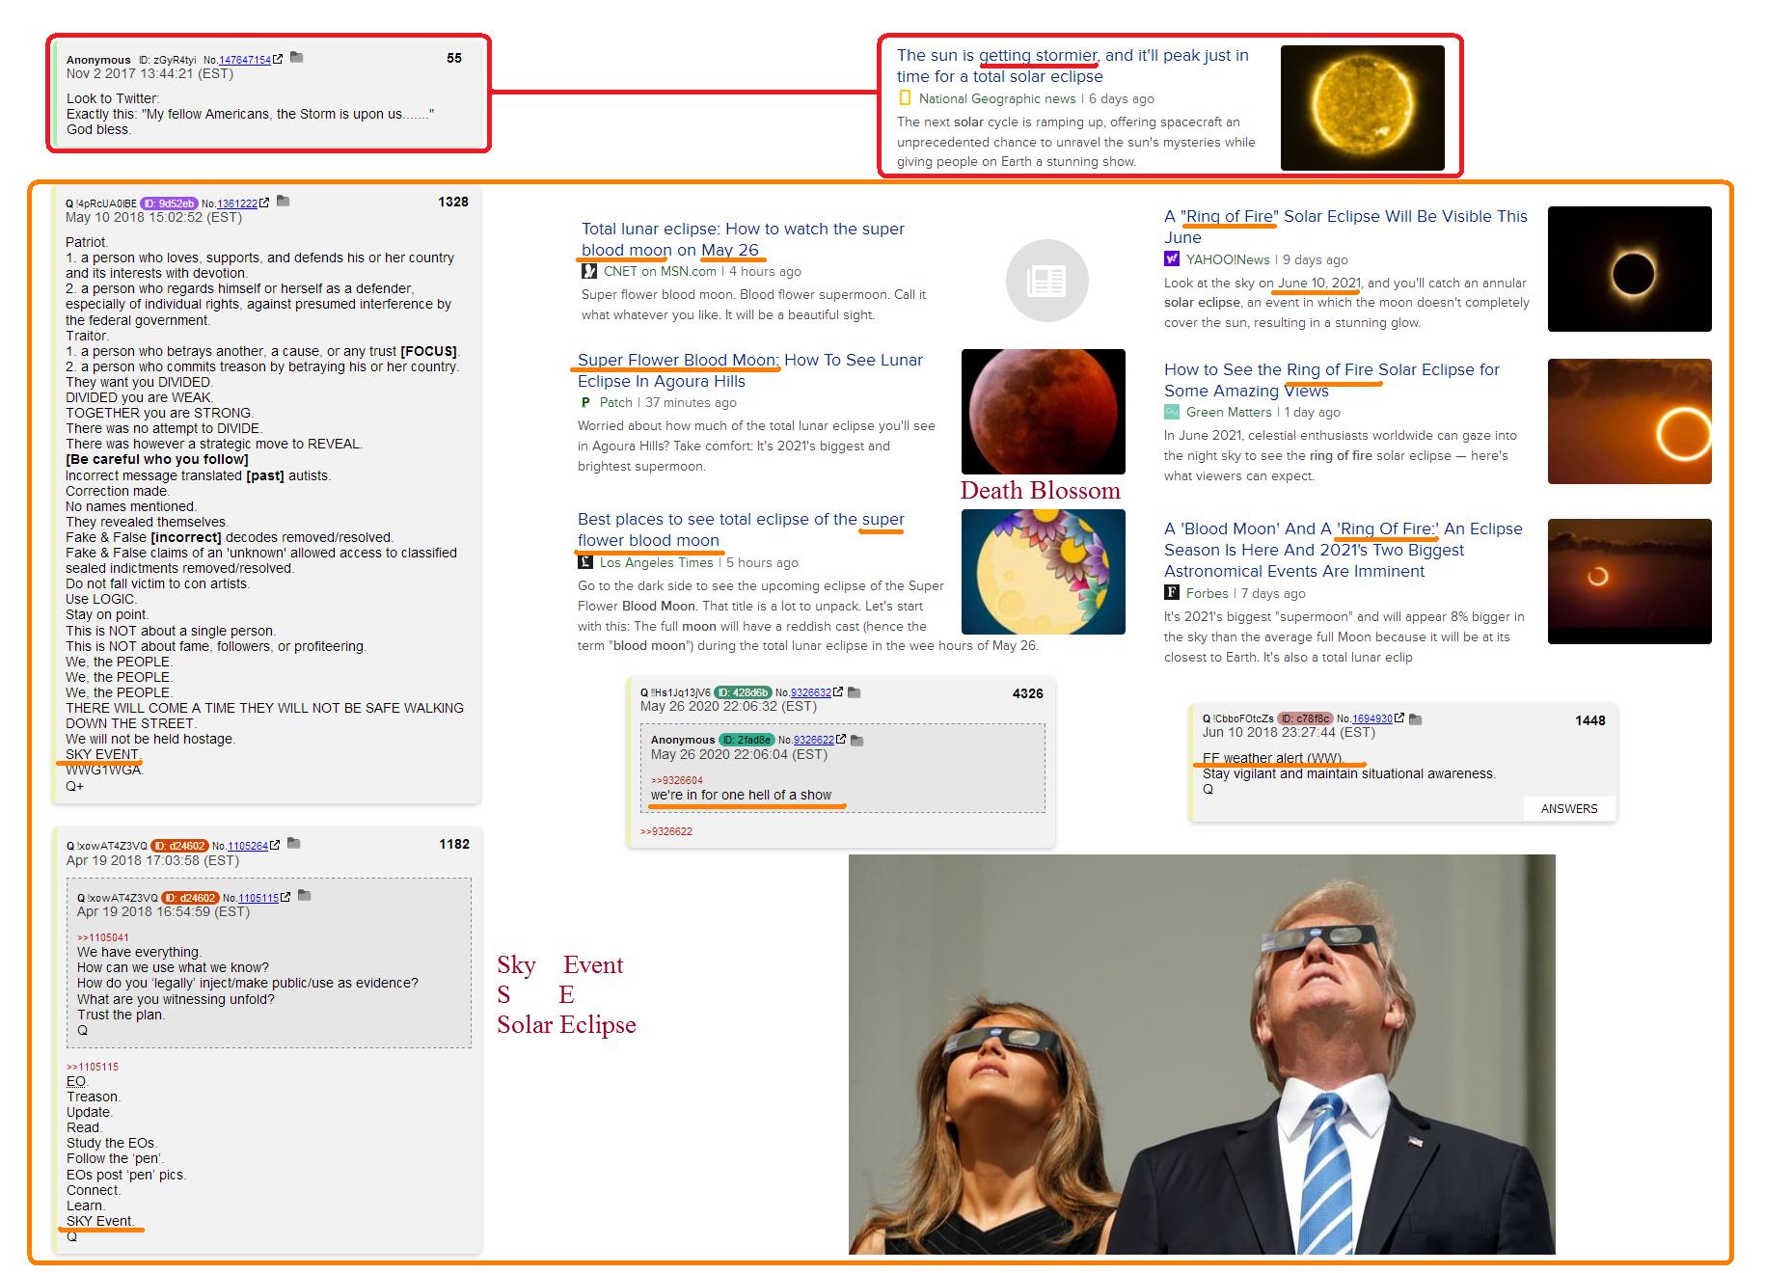Click the National Geographic source icon
The image size is (1792, 1273).
click(x=905, y=98)
